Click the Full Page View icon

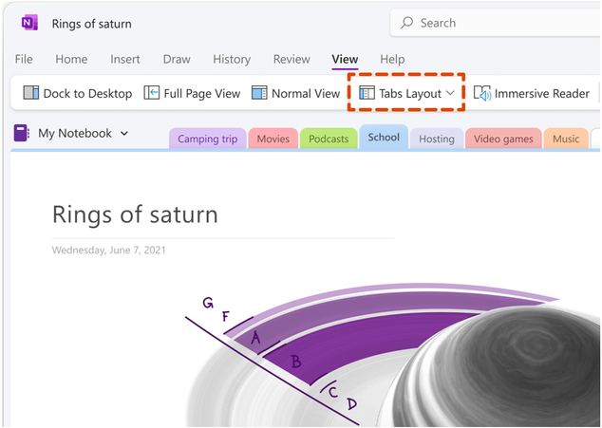pos(152,93)
